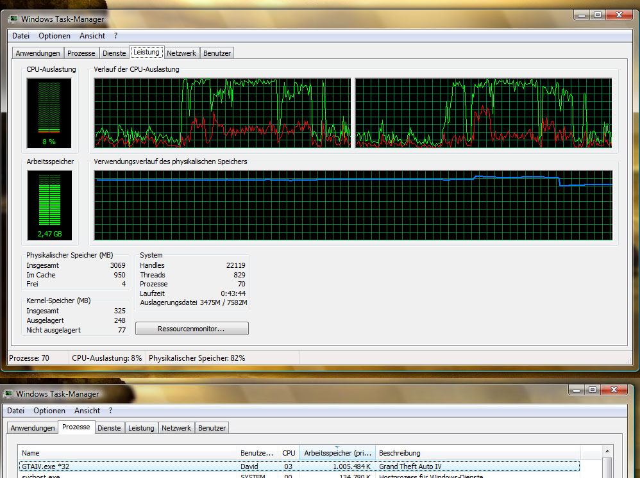Close the upper Task-Manager window
640x478 pixels.
coord(619,15)
